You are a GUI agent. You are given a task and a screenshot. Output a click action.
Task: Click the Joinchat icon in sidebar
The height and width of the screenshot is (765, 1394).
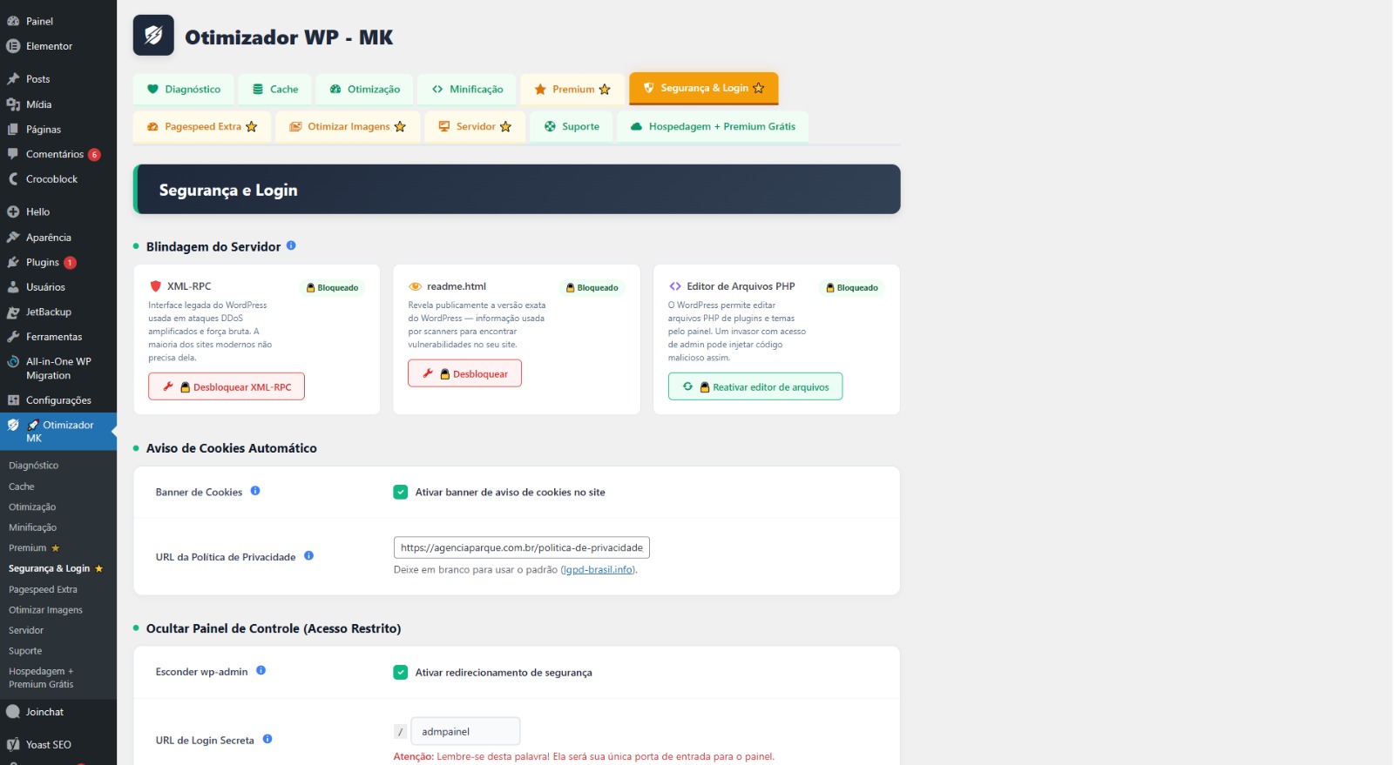13,711
